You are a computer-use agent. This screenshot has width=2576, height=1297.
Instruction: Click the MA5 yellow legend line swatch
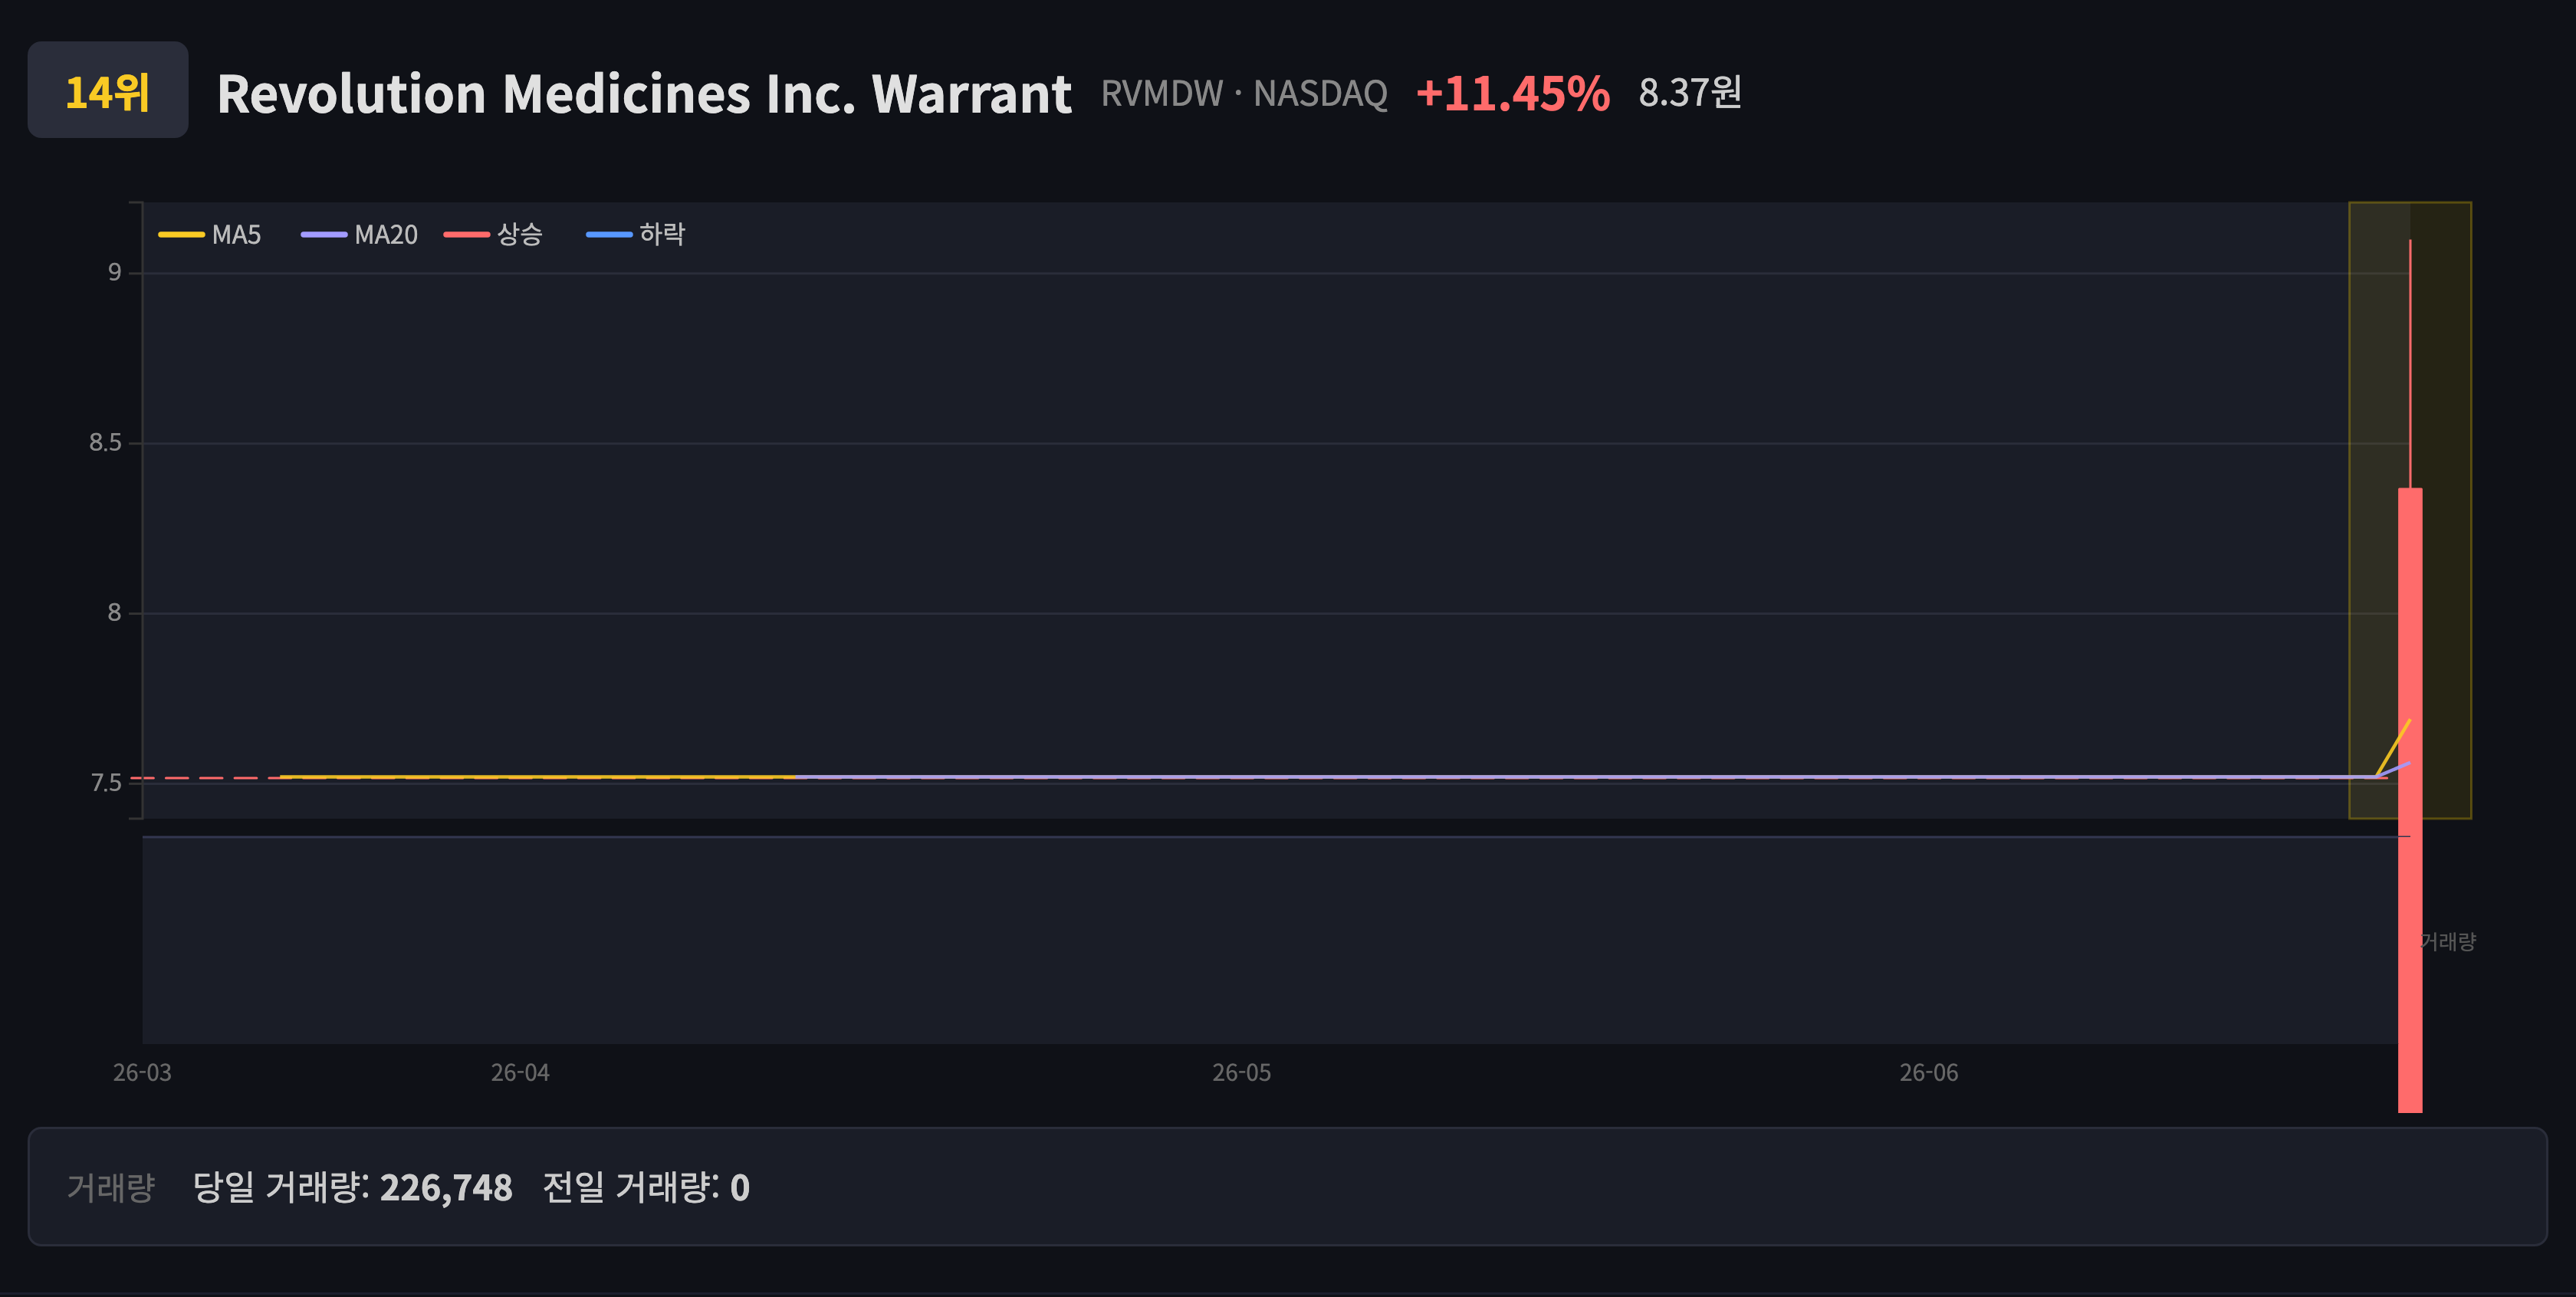point(181,235)
